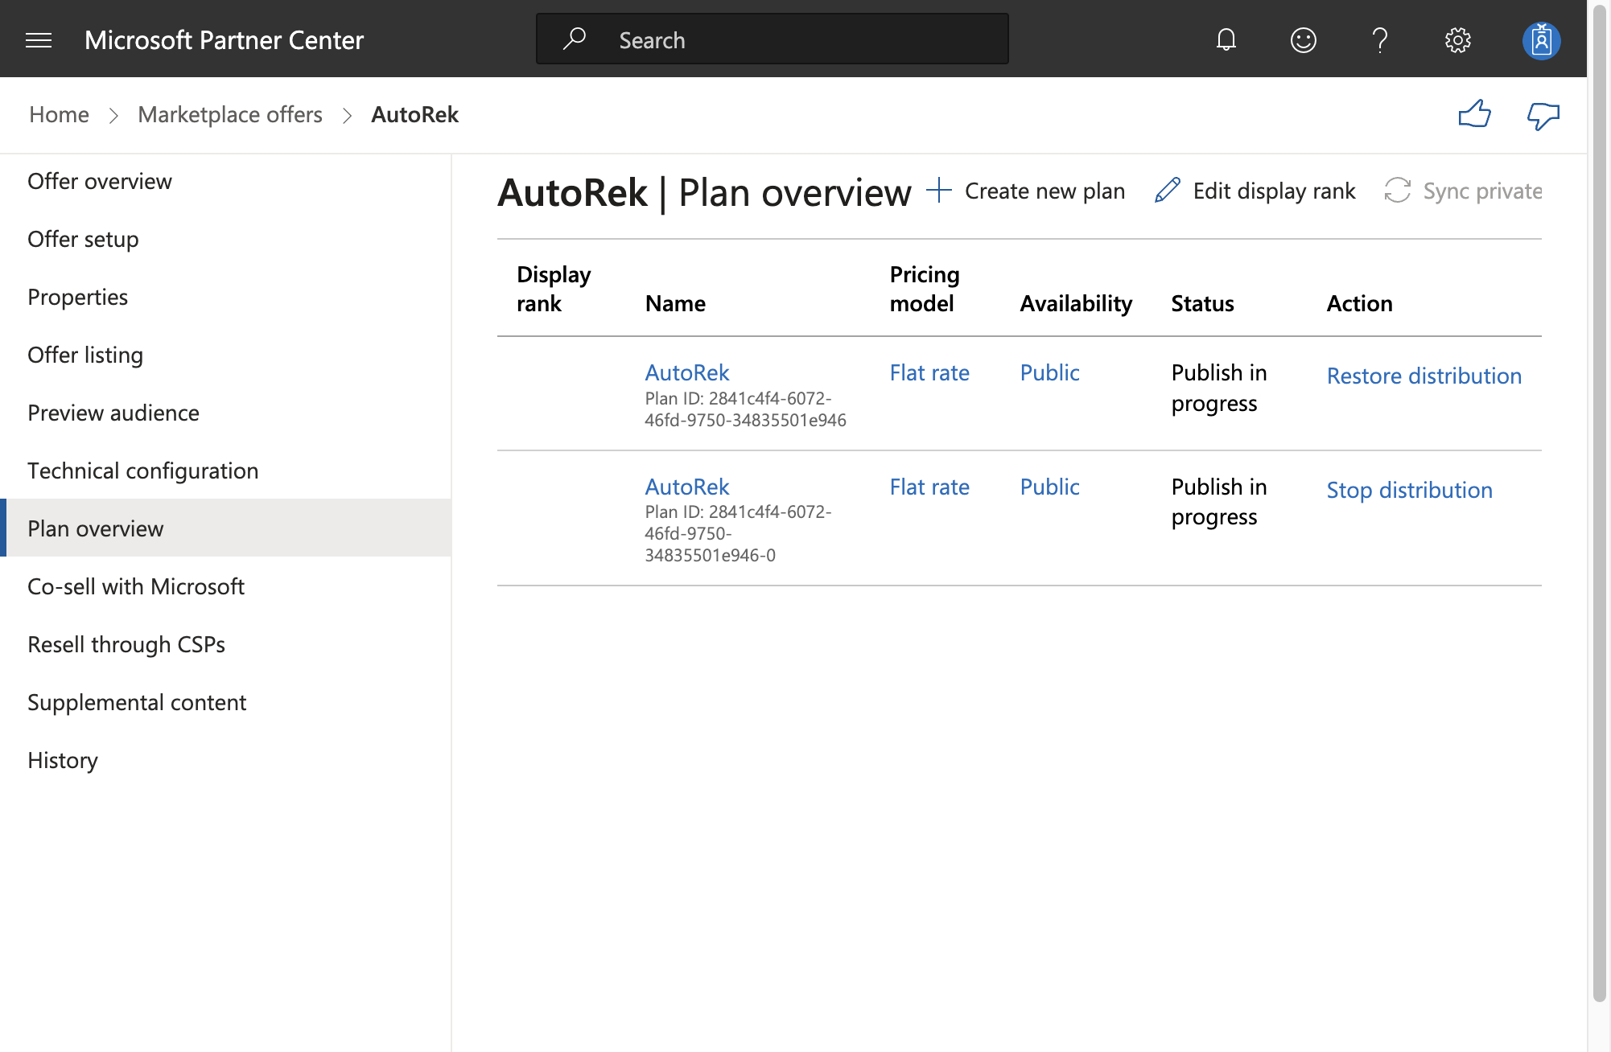Open Supplemental content in sidebar
Image resolution: width=1611 pixels, height=1052 pixels.
pyautogui.click(x=225, y=703)
